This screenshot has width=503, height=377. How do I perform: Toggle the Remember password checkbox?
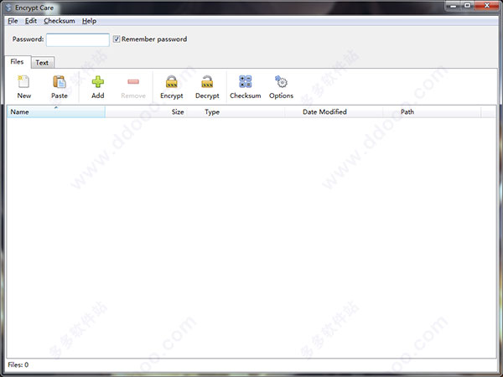(x=117, y=39)
